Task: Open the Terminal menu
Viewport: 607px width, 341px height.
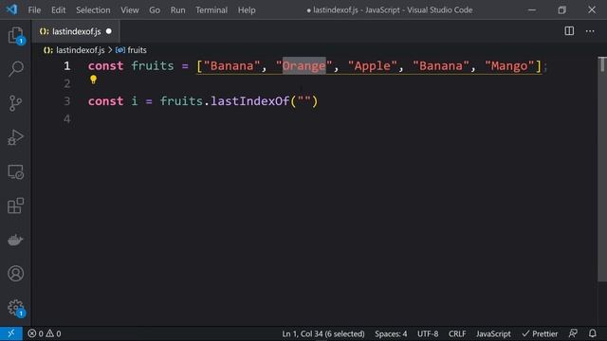Action: point(212,10)
